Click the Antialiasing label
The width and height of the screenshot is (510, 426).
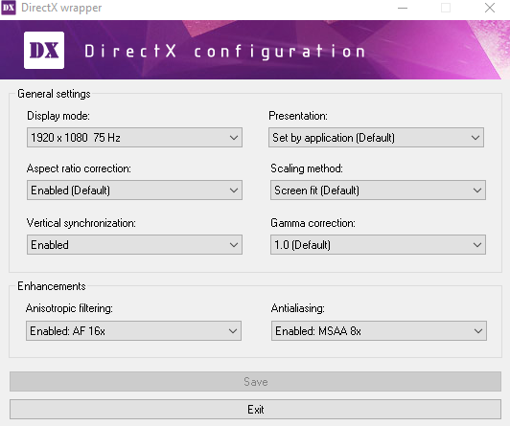[x=297, y=308]
